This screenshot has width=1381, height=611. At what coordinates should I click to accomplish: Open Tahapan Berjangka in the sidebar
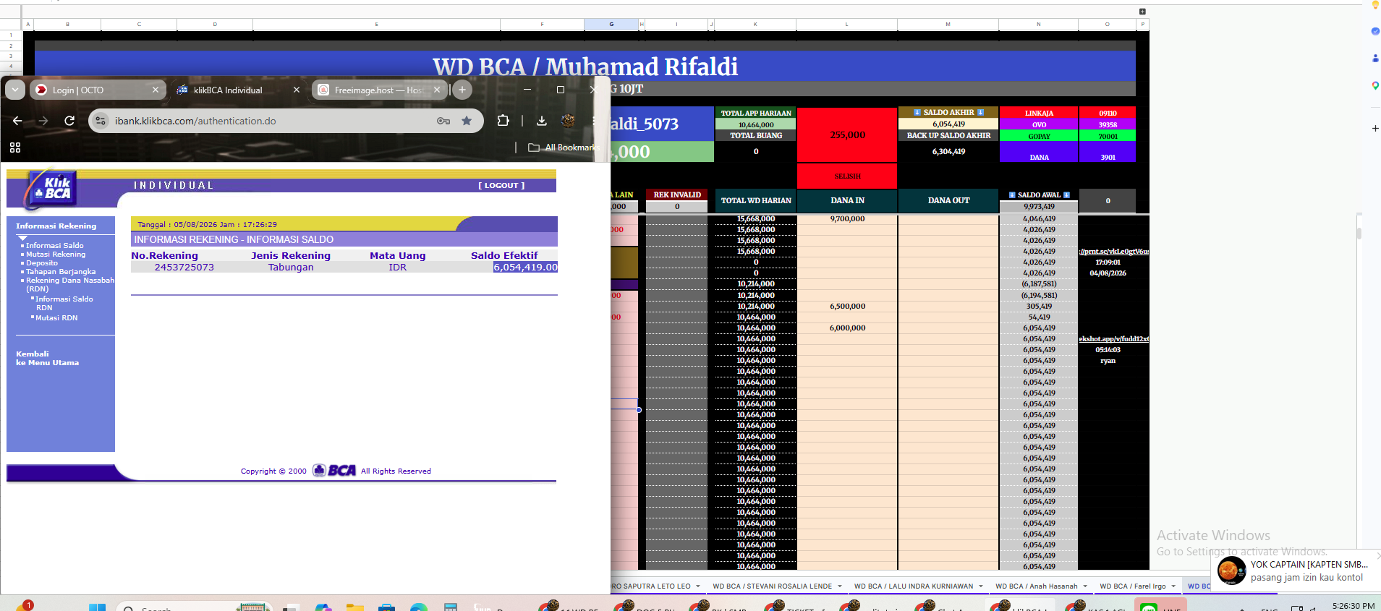[61, 272]
